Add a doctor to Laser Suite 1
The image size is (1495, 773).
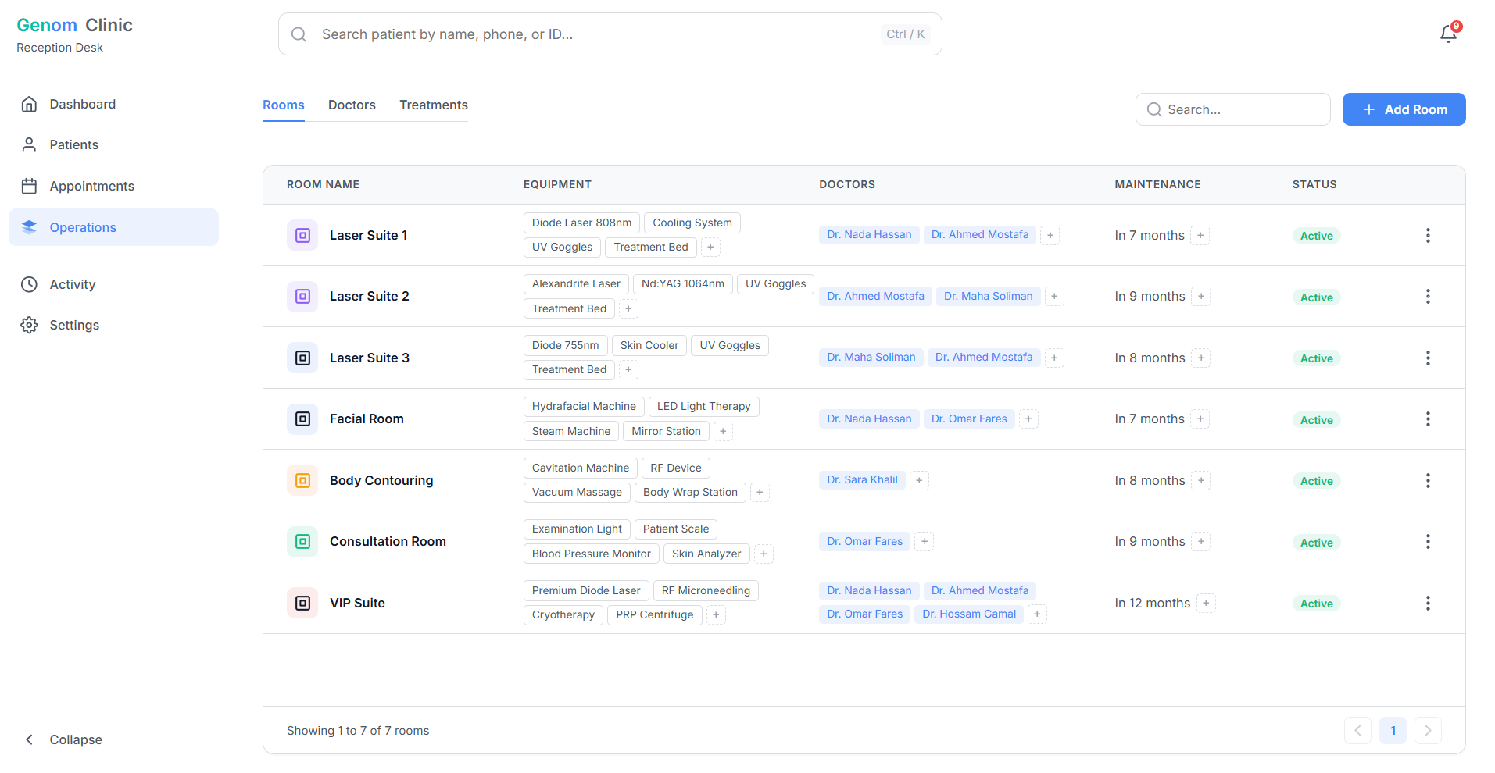[x=1050, y=235]
